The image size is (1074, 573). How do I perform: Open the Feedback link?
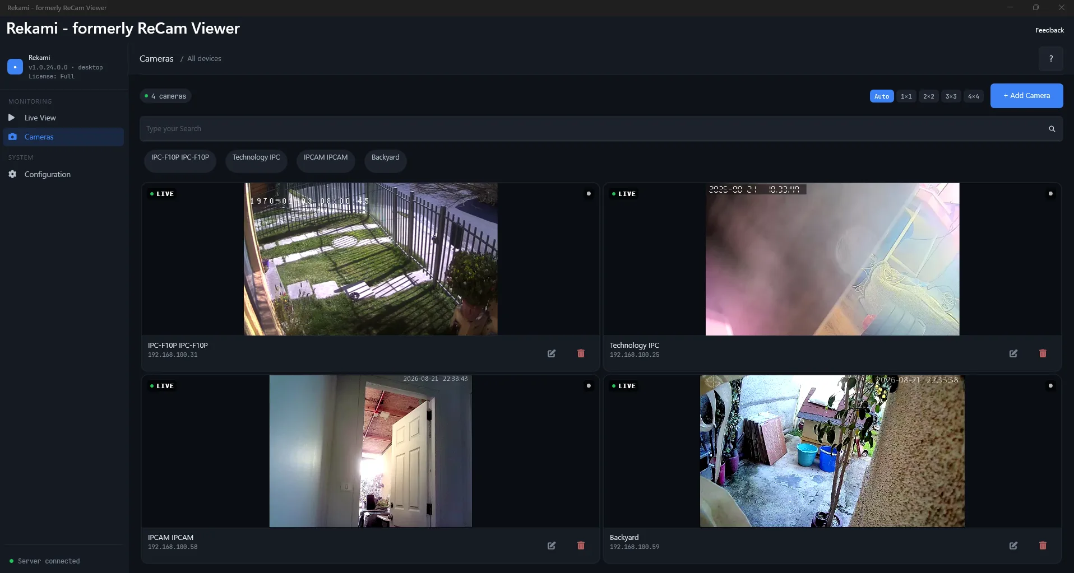1049,30
